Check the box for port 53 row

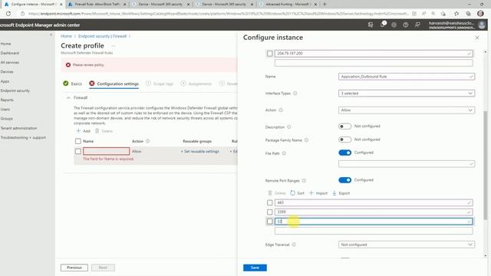click(269, 222)
